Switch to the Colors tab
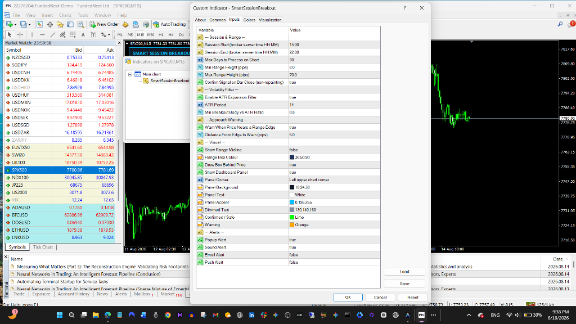This screenshot has width=576, height=324. 249,20
